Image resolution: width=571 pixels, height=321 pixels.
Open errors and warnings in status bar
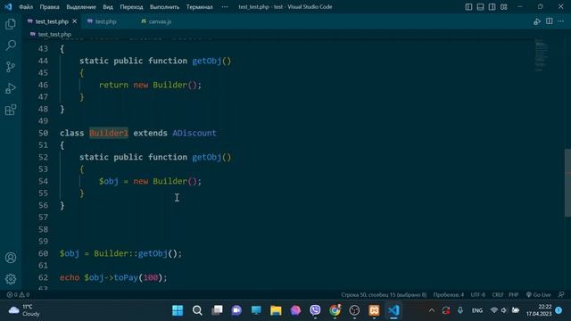[x=18, y=295]
